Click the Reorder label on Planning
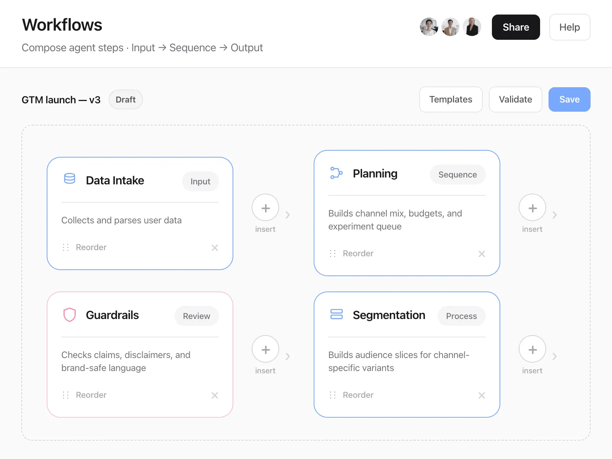This screenshot has height=459, width=612. [x=358, y=254]
